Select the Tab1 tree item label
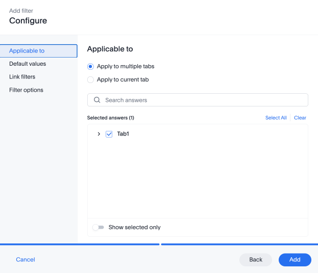This screenshot has width=318, height=273. (123, 134)
